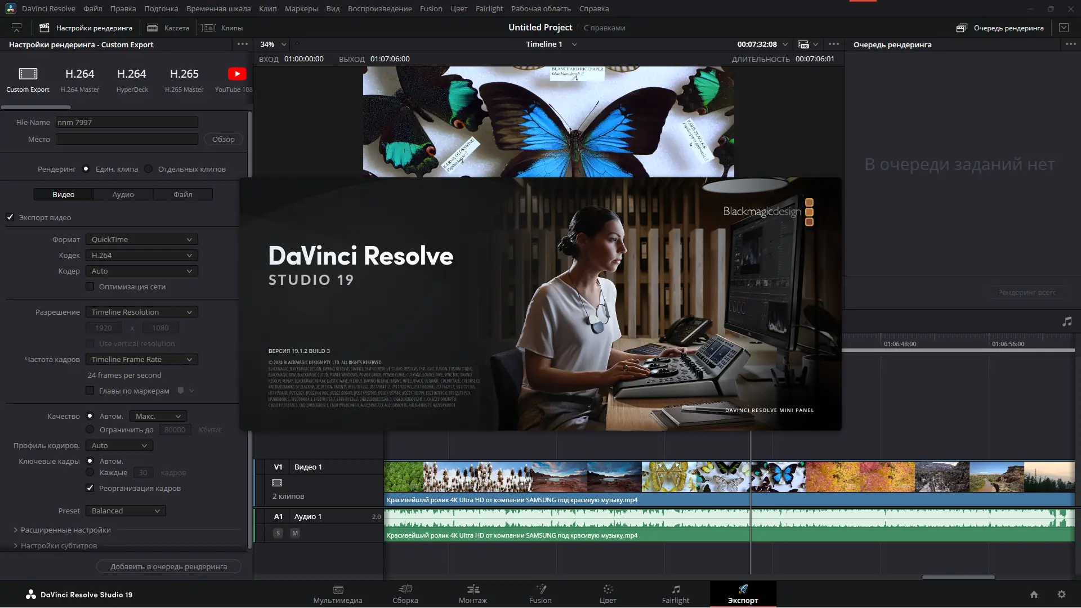Open the Fairlight menu in menu bar
This screenshot has width=1081, height=608.
(489, 8)
